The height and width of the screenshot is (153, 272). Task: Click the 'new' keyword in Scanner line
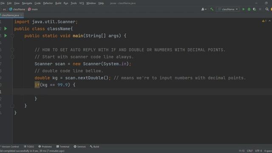(x=76, y=64)
